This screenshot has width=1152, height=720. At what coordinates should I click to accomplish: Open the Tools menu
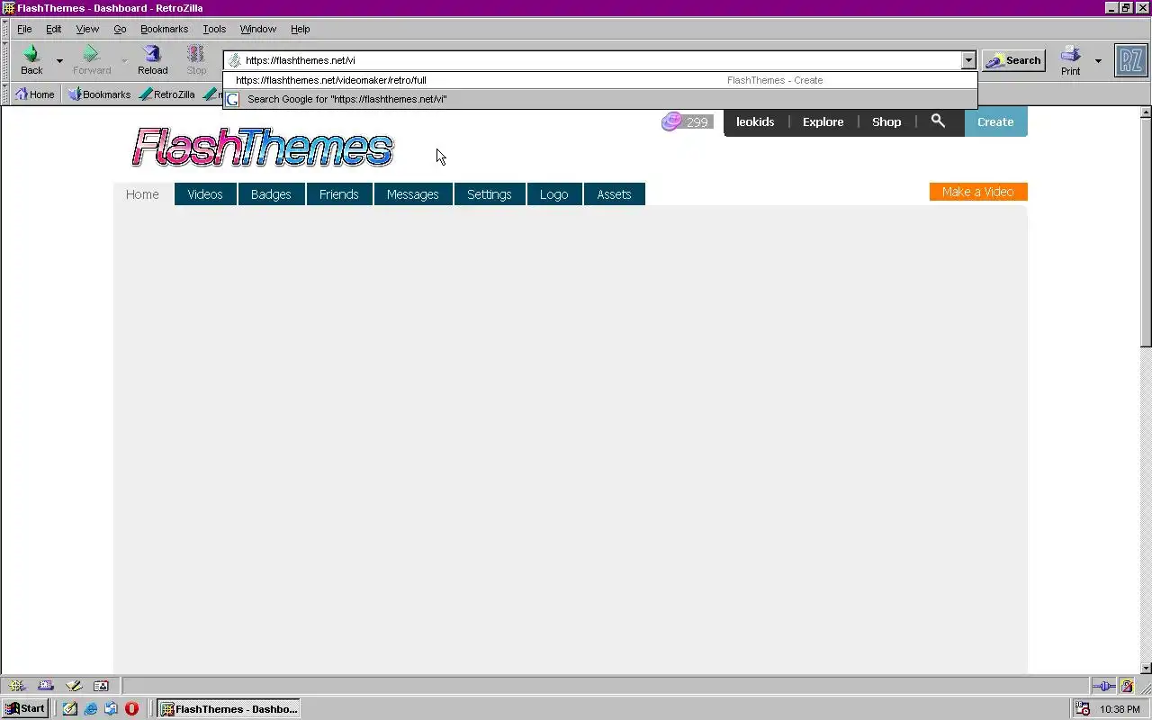(x=214, y=29)
